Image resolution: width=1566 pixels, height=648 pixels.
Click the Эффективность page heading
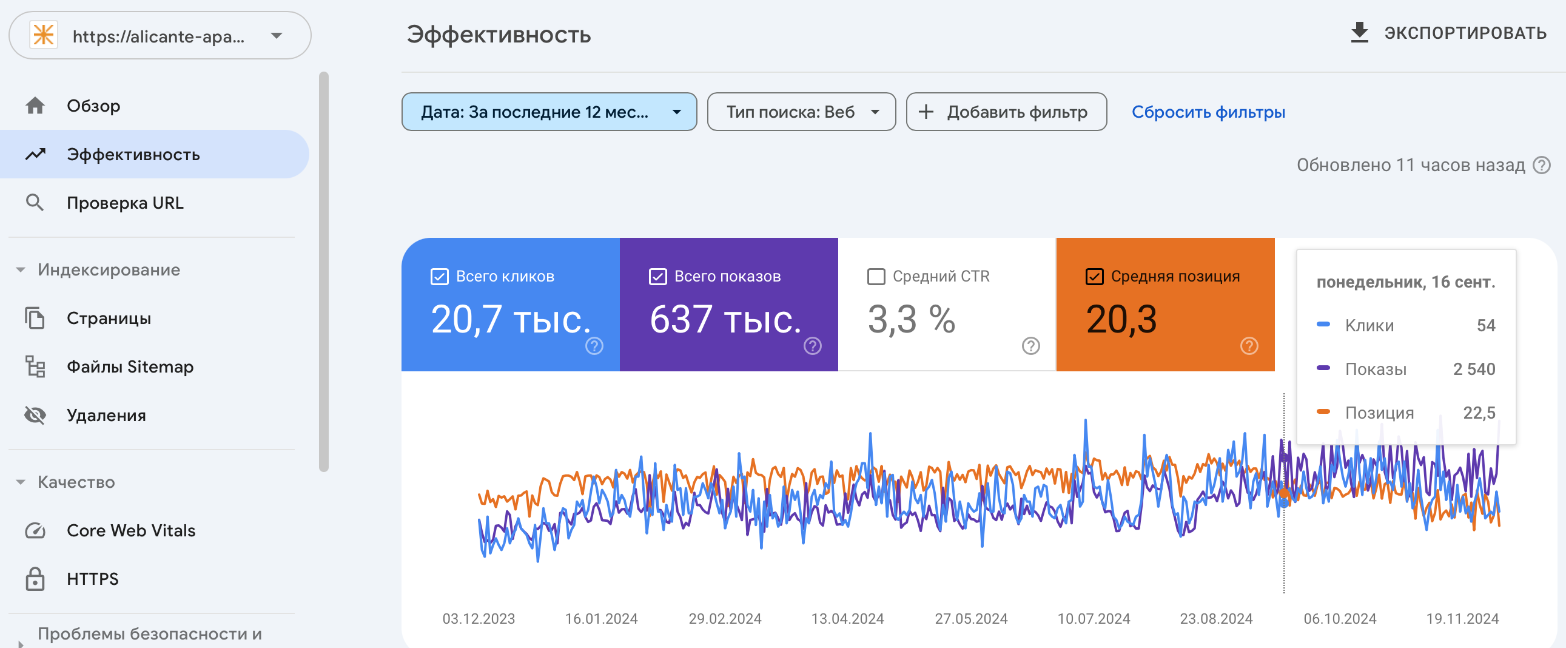coord(499,35)
